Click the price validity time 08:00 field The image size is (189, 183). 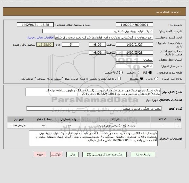coord(97,52)
